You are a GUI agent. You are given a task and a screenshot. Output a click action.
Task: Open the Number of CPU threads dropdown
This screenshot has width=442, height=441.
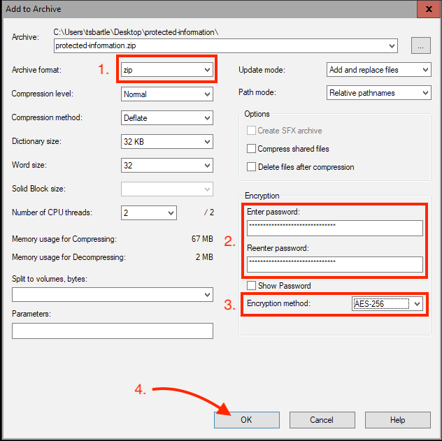click(149, 212)
